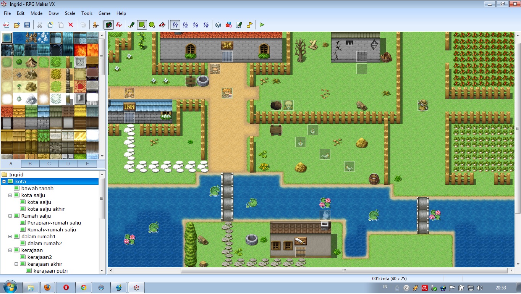The width and height of the screenshot is (521, 294).
Task: Open Google Chrome from the taskbar
Action: pyautogui.click(x=84, y=287)
